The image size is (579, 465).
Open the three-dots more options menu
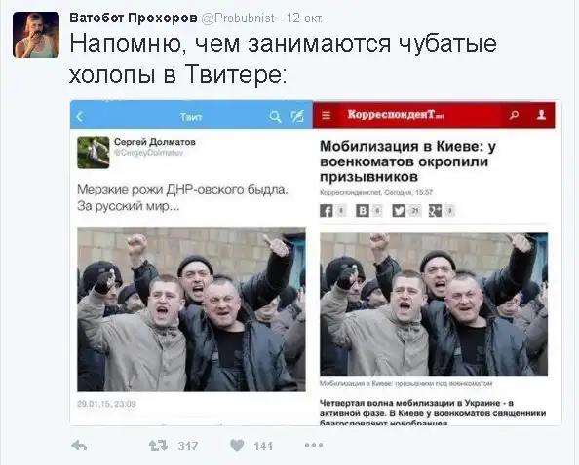(314, 446)
